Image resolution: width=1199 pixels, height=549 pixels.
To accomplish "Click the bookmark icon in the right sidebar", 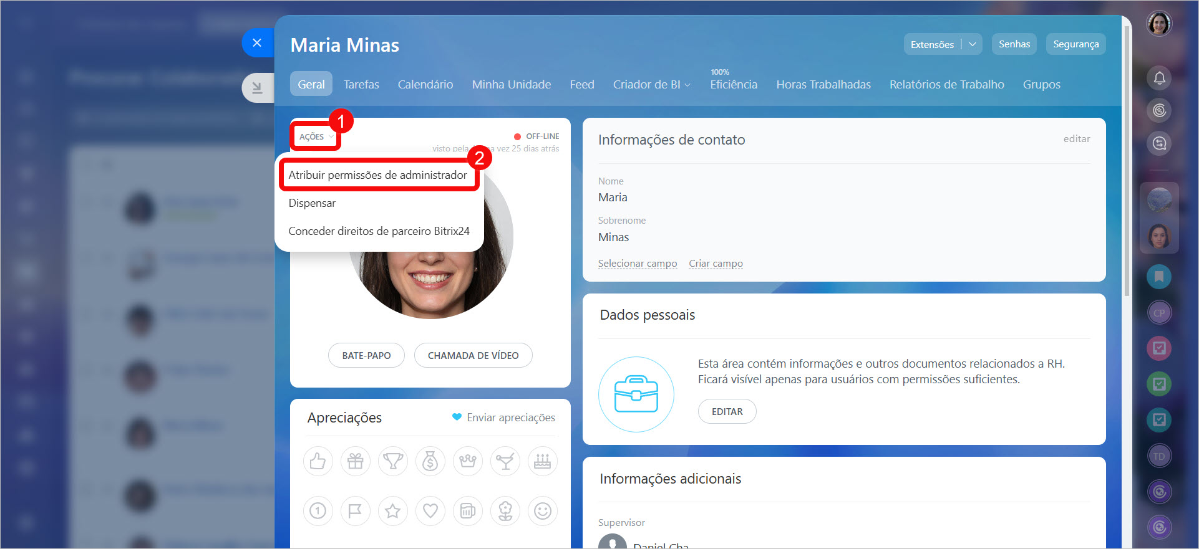I will 1159,276.
